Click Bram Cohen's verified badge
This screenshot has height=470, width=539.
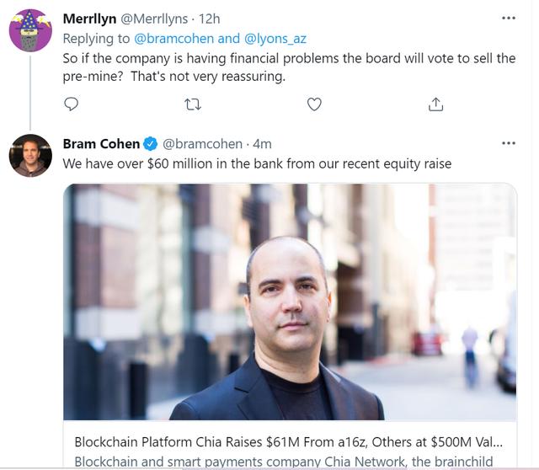point(150,144)
